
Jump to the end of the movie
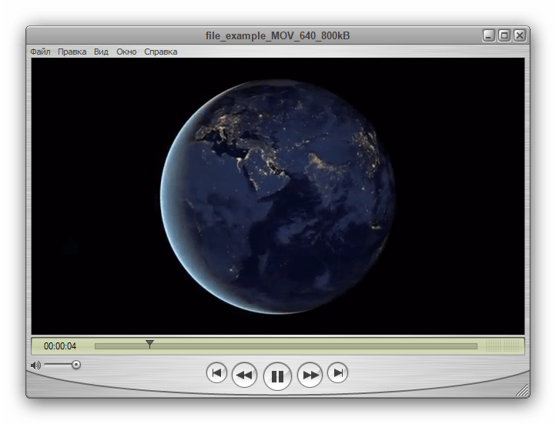(337, 372)
